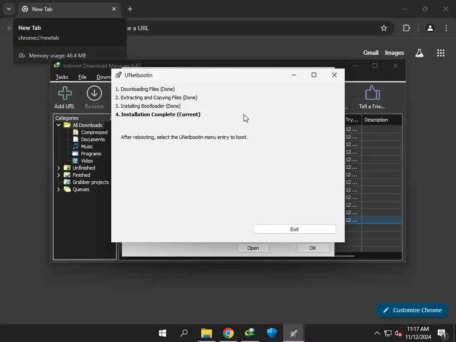Open File Explorer from the taskbar
This screenshot has width=456, height=342.
point(207,333)
